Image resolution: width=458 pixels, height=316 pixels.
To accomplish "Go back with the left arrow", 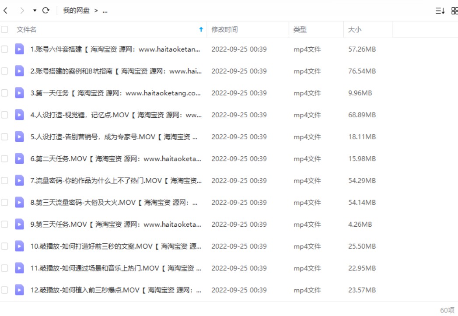I will point(5,11).
